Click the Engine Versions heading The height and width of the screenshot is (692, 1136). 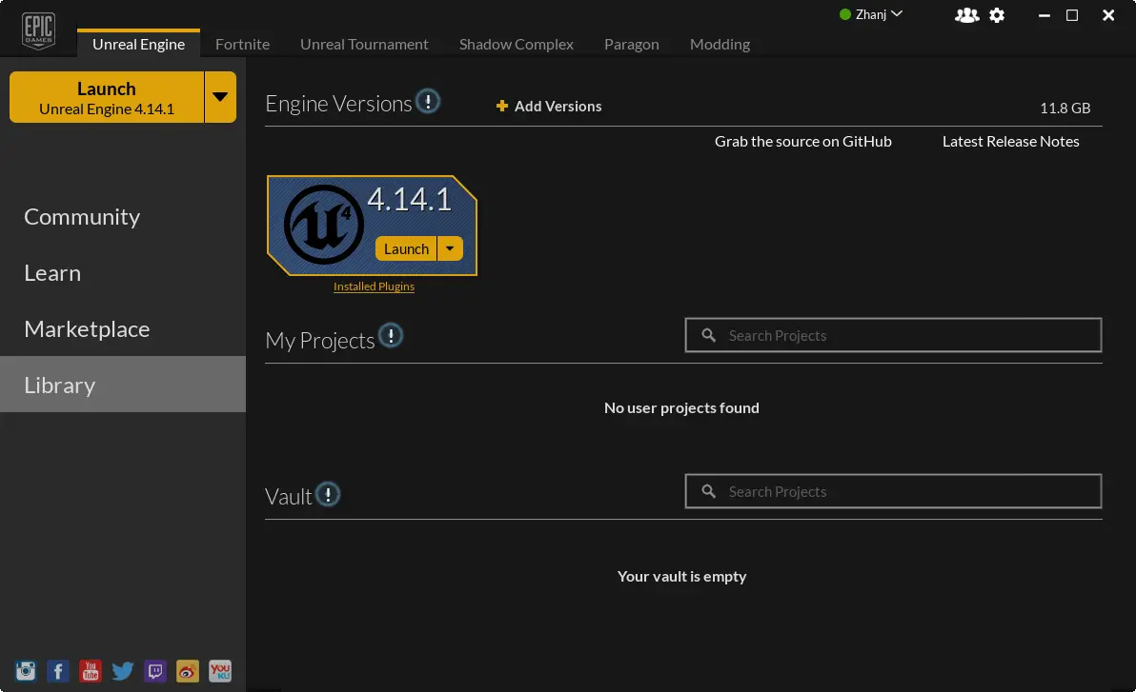click(x=338, y=104)
